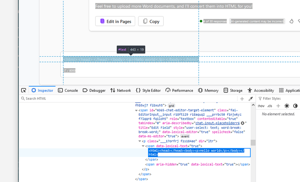Click the 4 of 30 responses text
300x182 pixels.
click(x=215, y=22)
